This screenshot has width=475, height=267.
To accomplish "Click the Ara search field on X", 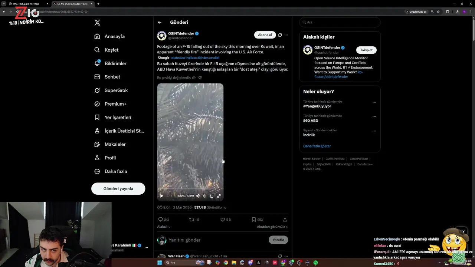I will coord(340,22).
